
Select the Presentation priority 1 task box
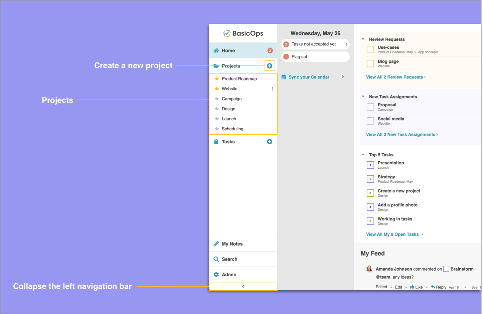tap(370, 165)
